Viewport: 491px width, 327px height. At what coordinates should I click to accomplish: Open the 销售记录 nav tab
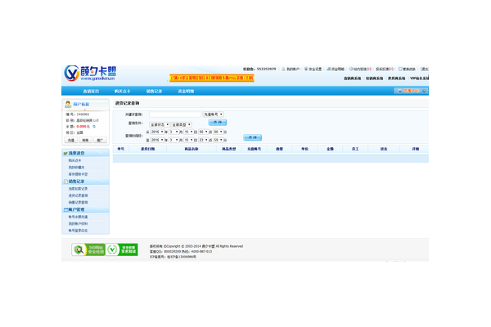[154, 92]
